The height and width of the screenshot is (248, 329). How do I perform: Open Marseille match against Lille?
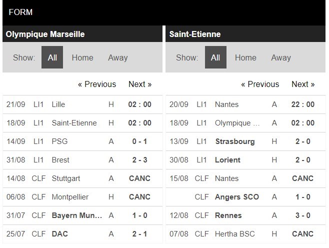point(58,104)
